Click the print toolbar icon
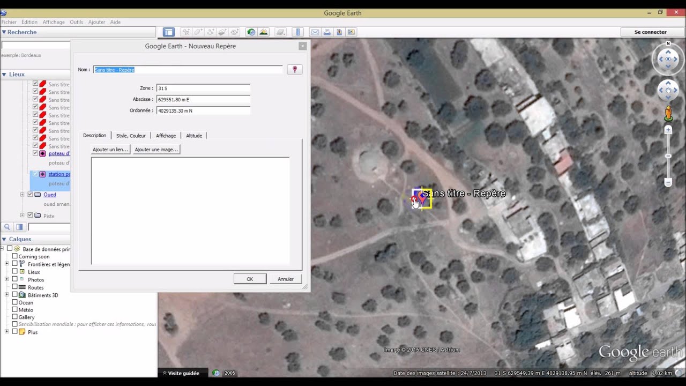The height and width of the screenshot is (386, 686). [x=327, y=32]
